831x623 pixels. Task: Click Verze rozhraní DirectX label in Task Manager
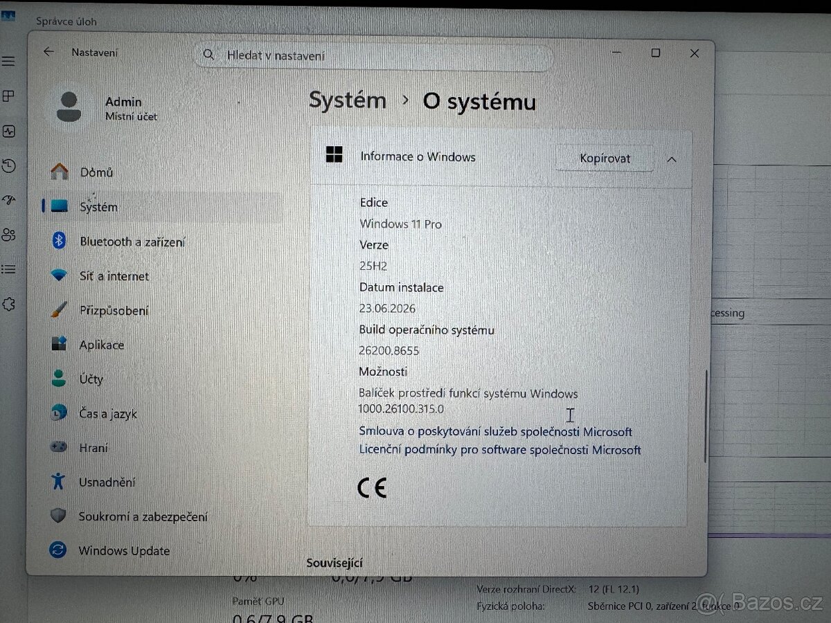tap(527, 589)
